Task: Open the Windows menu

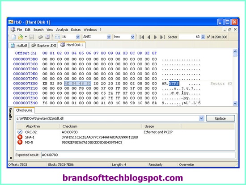Action: (x=90, y=29)
